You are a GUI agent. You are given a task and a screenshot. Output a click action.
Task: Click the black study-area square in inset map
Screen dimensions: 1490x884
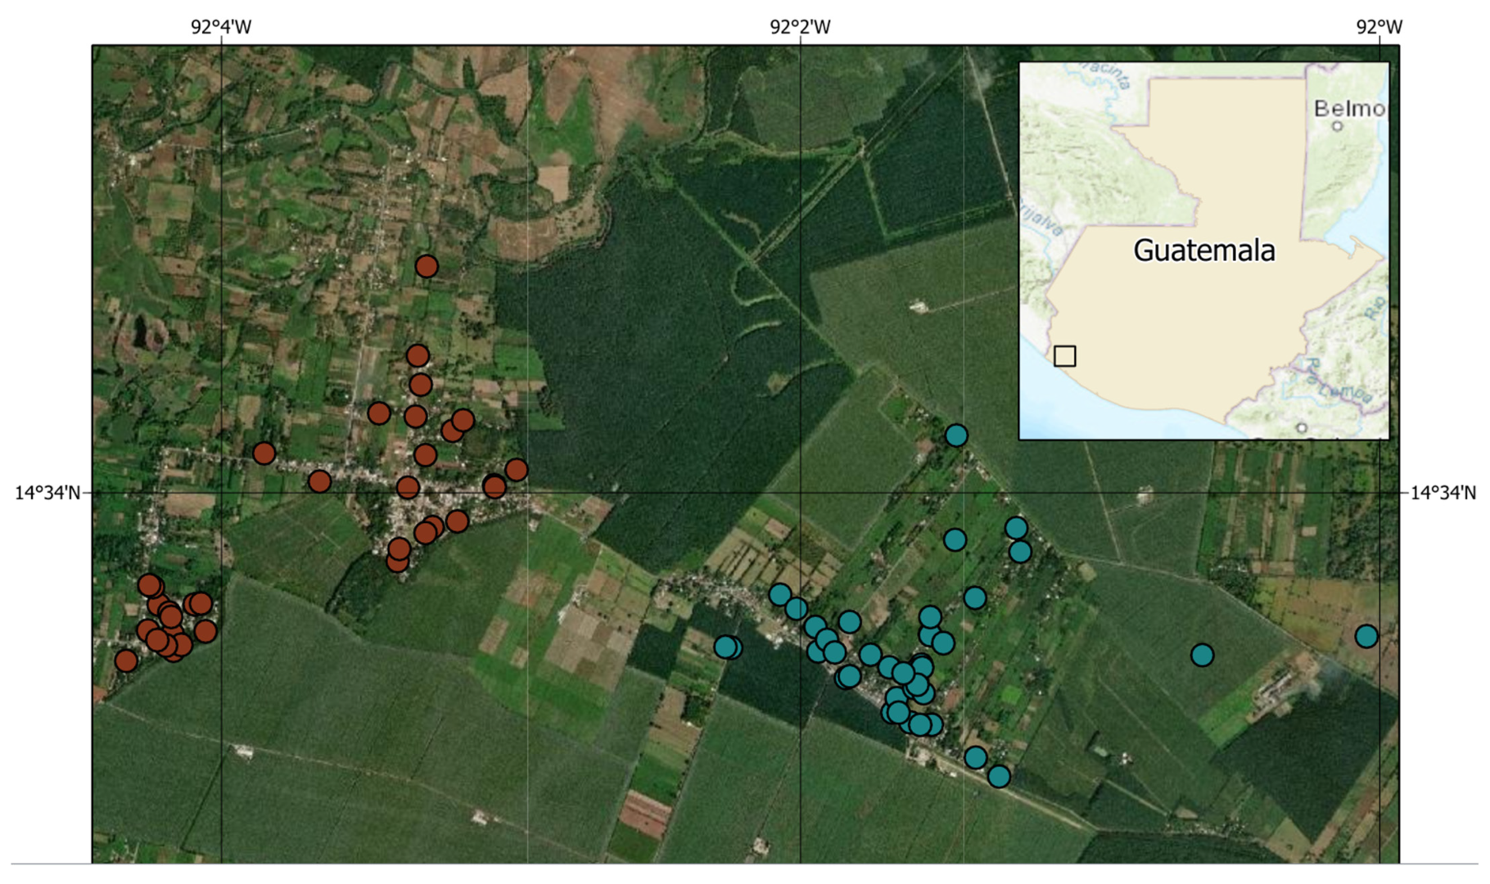click(x=1064, y=356)
